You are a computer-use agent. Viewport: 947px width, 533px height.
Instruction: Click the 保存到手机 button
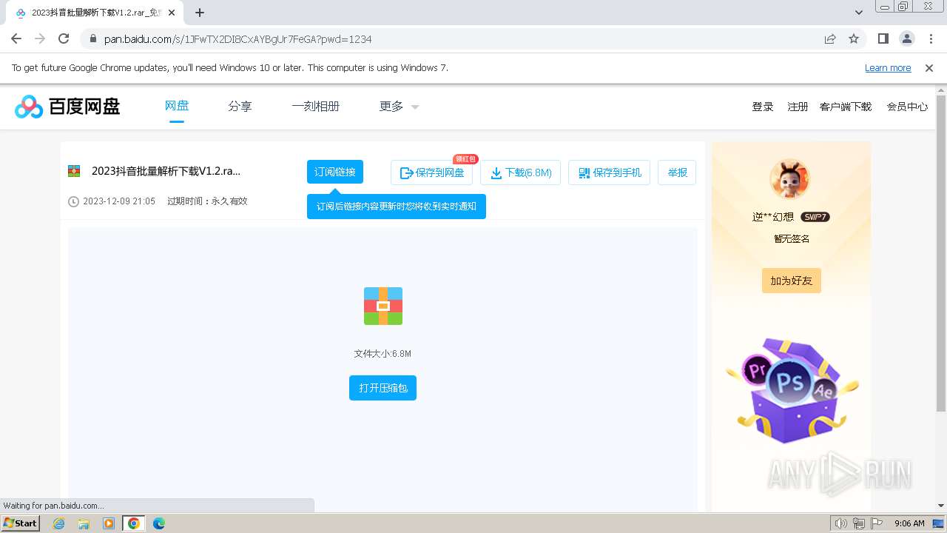[x=609, y=172]
